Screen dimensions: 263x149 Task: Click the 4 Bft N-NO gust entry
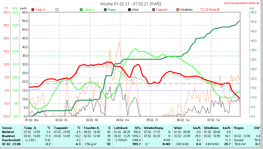(x=212, y=144)
